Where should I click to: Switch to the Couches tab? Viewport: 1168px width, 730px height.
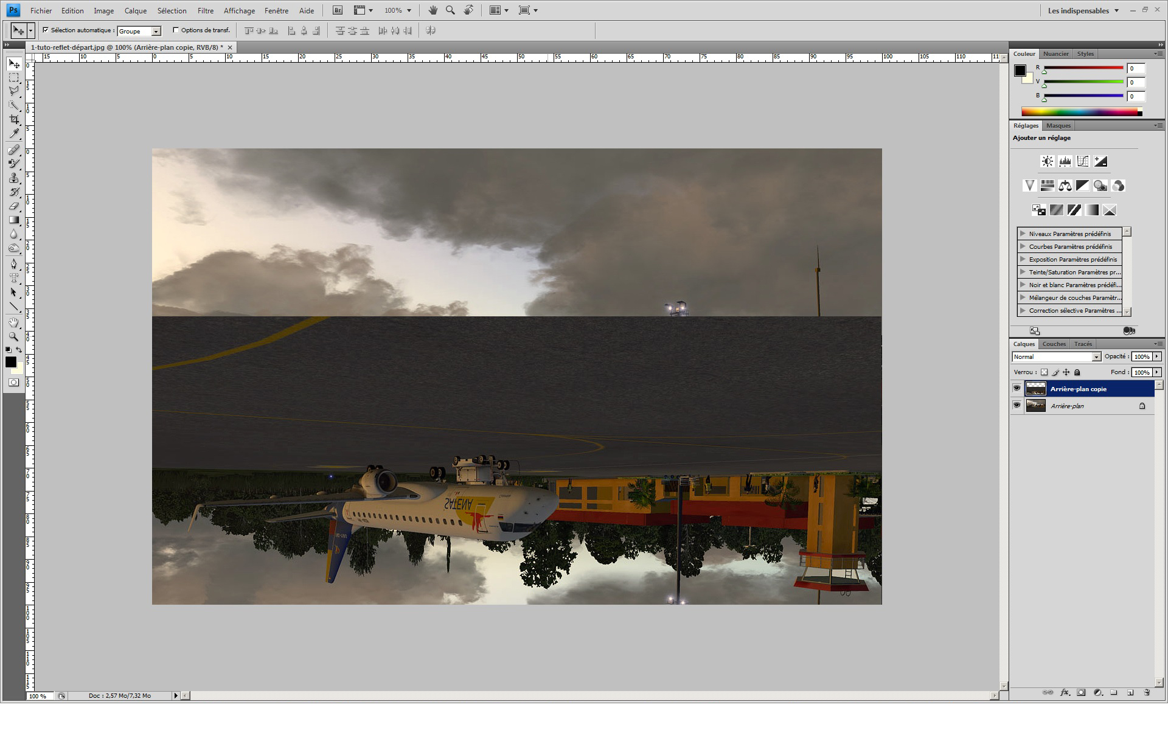[1054, 344]
